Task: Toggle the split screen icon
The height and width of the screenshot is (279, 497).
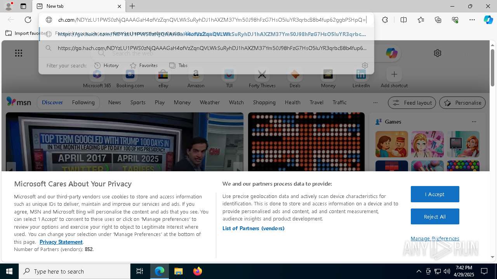Action: coord(403,20)
